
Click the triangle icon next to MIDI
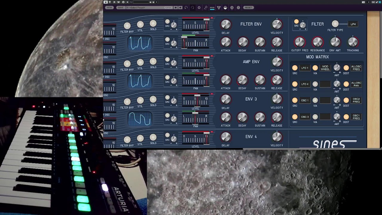pyautogui.click(x=219, y=7)
